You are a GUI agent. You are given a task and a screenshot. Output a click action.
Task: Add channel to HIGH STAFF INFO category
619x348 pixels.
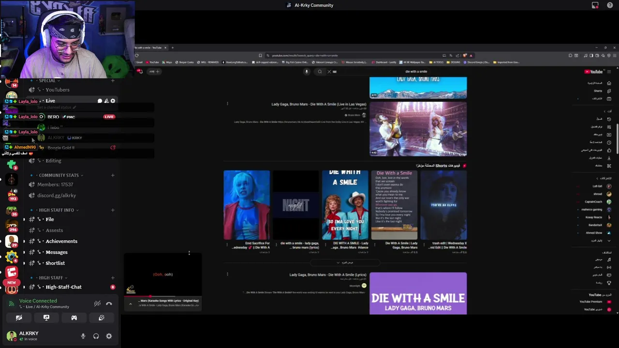tap(113, 210)
